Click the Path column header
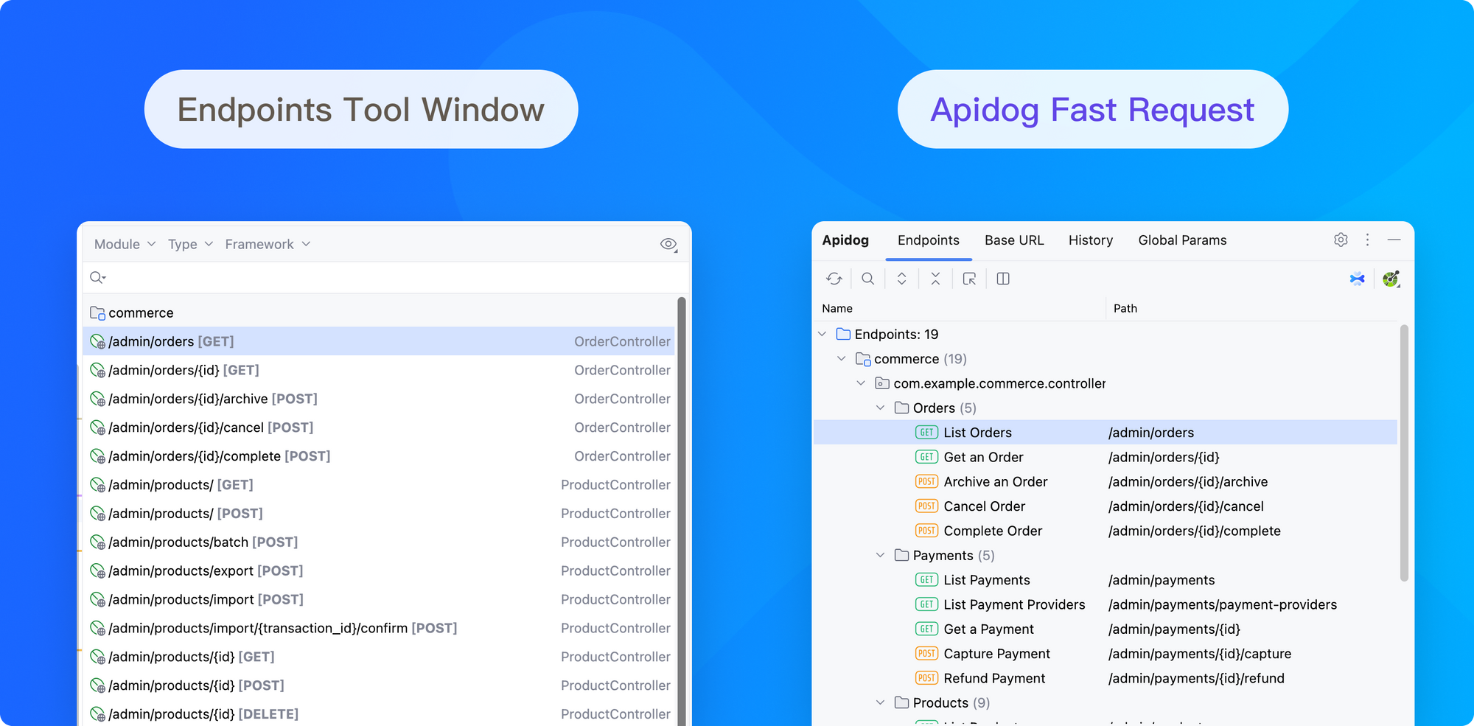Screen dimensions: 1474x726 click(1125, 308)
